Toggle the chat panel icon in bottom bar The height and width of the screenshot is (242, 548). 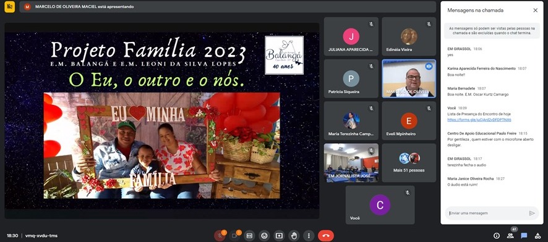pos(524,236)
